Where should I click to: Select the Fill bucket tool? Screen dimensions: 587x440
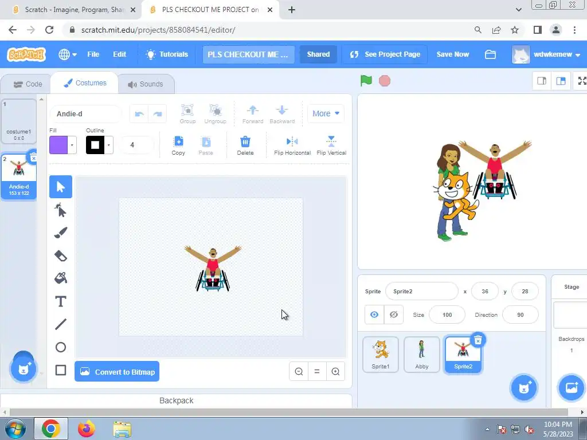61,278
